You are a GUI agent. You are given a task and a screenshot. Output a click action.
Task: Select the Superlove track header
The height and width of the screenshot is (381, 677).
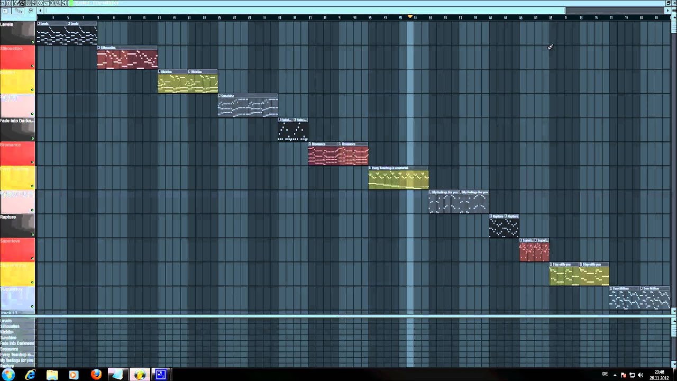[17, 250]
